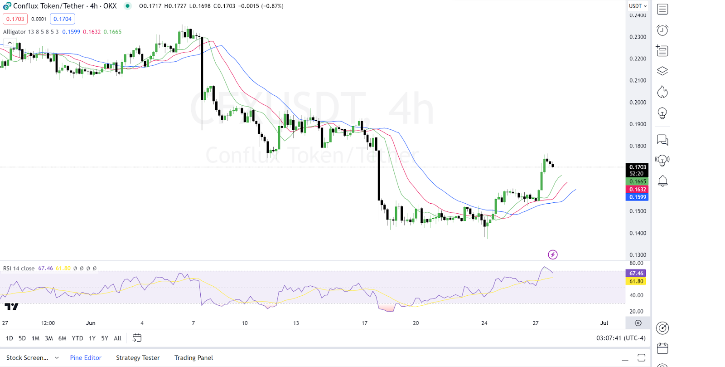Open the Watchlist panel icon
The height and width of the screenshot is (367, 725).
pos(662,9)
